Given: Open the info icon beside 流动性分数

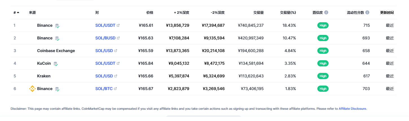Looking at the screenshot, I should 367,13.
